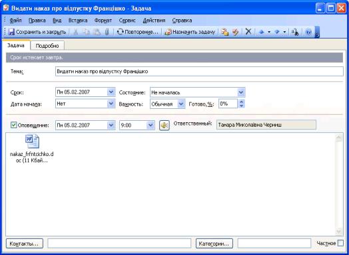The height and width of the screenshot is (255, 349).
Task: Toggle the Частное private checkbox
Action: (340, 243)
